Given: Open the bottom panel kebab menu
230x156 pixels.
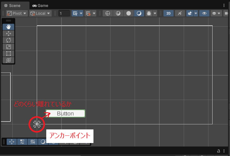Looking at the screenshot, I should [x=224, y=151].
